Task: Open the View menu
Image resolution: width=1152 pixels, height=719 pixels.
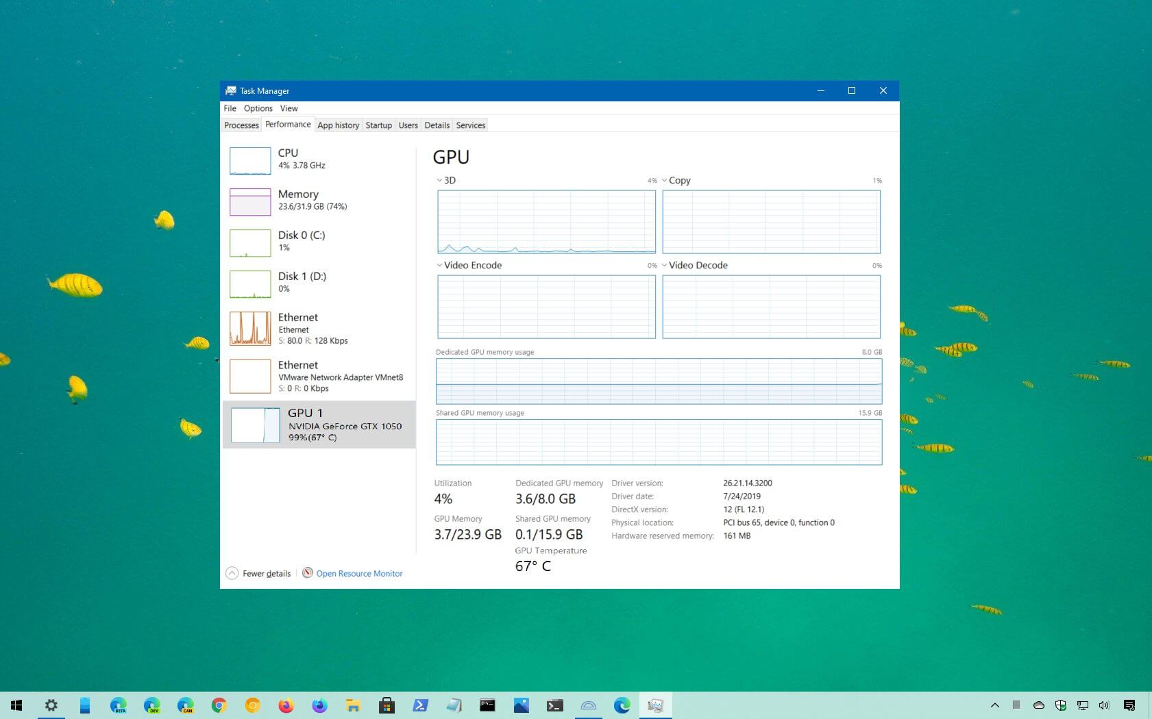Action: (289, 108)
